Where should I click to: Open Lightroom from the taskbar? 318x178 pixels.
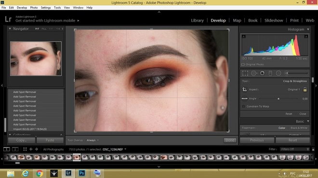click(x=68, y=173)
